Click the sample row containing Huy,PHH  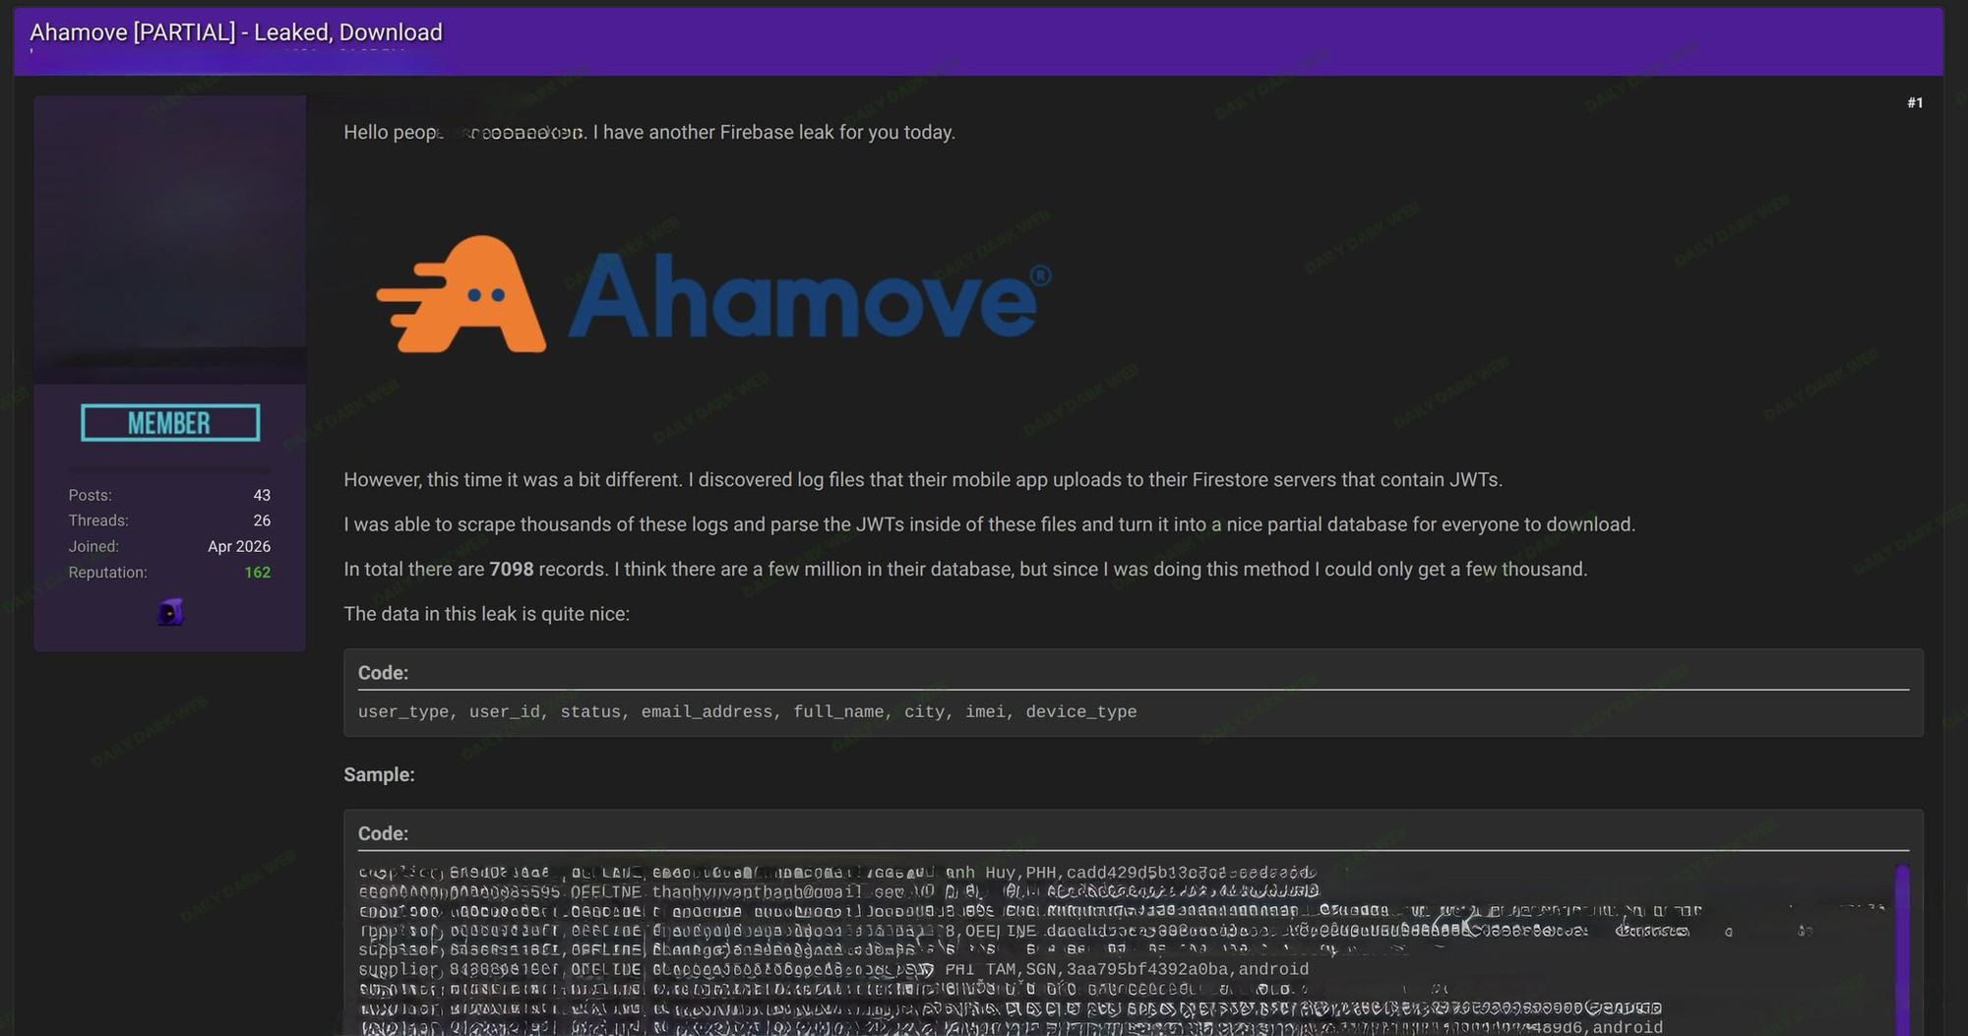click(x=837, y=873)
